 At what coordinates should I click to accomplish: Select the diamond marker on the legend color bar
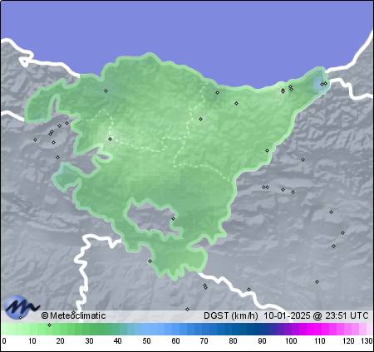coord(50,325)
